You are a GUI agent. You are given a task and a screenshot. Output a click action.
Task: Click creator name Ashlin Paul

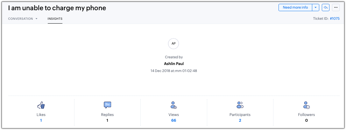click(173, 64)
